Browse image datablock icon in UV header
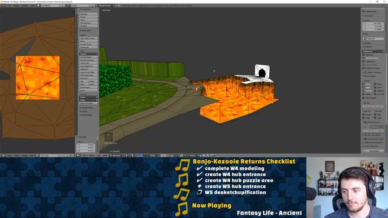Screen dimensions: 388x218 point(37,156)
